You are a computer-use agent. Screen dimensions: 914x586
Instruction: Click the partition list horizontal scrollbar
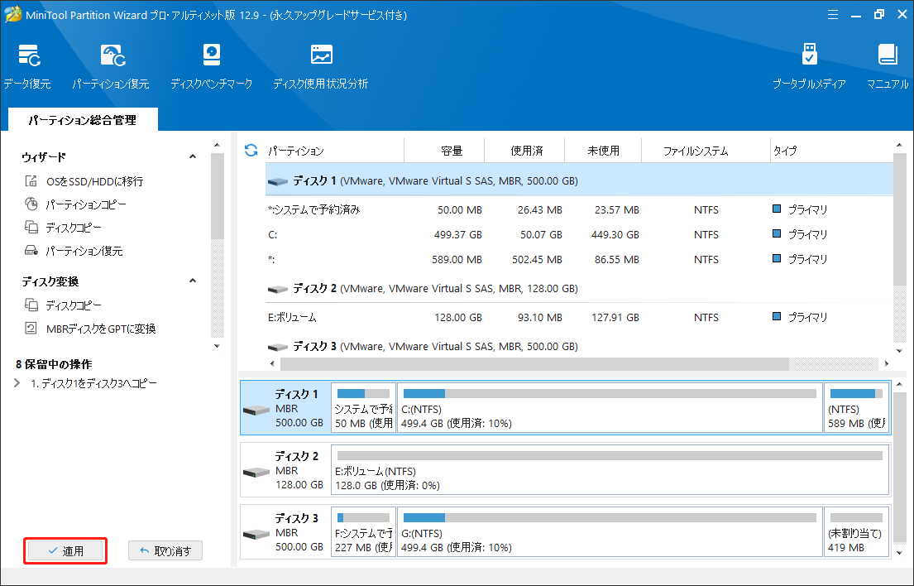(x=534, y=364)
